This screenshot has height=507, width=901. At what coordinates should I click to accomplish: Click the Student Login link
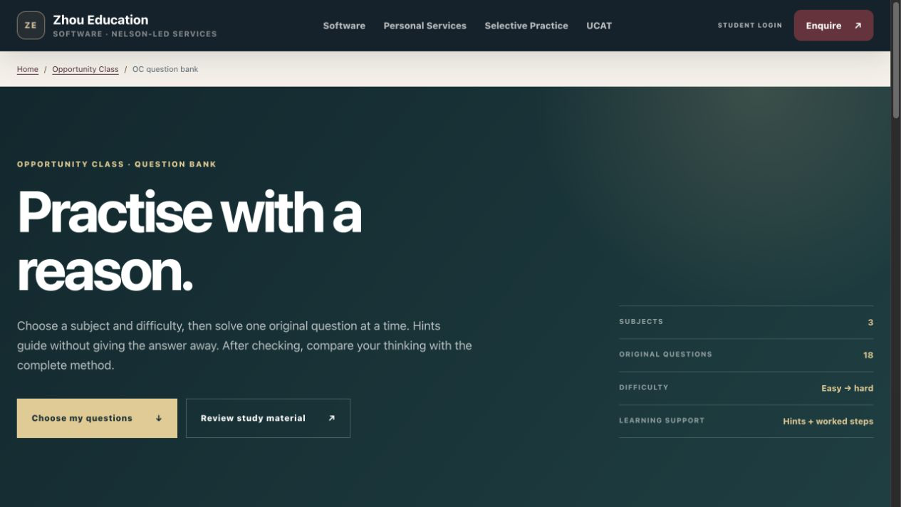coord(750,26)
